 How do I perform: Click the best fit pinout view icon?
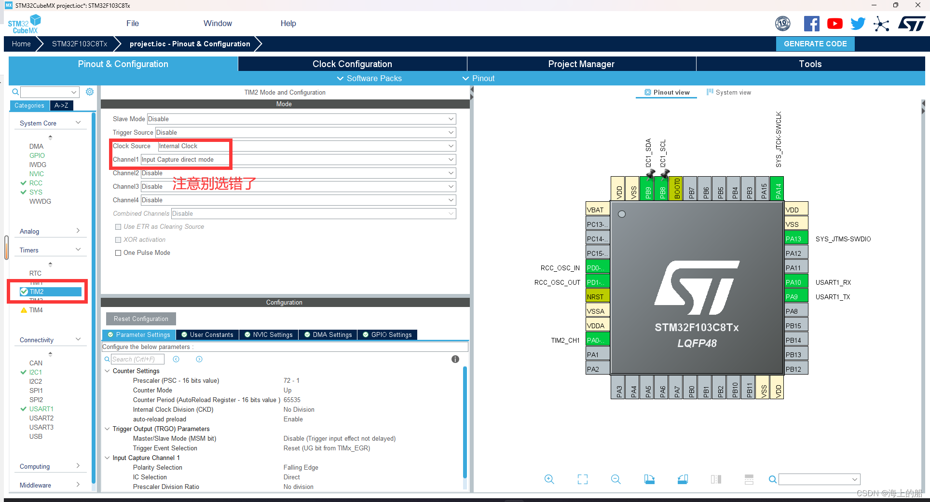tap(582, 479)
